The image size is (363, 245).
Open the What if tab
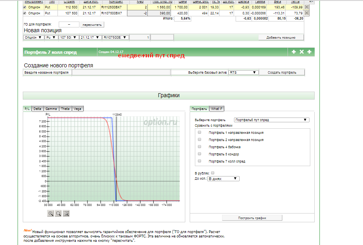(216, 109)
